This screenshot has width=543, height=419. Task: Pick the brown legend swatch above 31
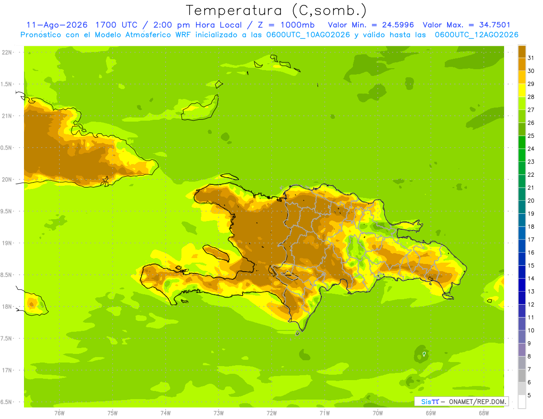coord(522,52)
